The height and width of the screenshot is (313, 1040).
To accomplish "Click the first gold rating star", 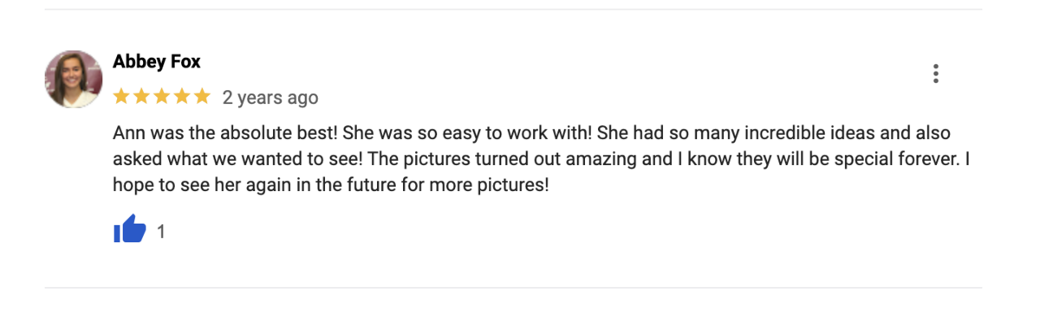I will click(x=121, y=97).
